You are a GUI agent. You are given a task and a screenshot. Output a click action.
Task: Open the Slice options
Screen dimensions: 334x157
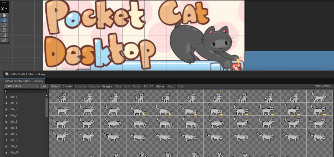tap(118, 86)
